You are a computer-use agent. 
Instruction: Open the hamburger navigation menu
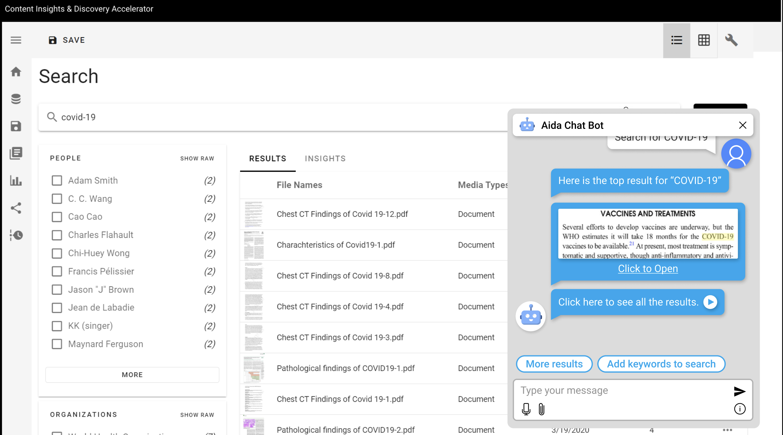coord(16,40)
